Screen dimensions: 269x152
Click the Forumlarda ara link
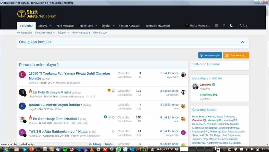point(81,33)
